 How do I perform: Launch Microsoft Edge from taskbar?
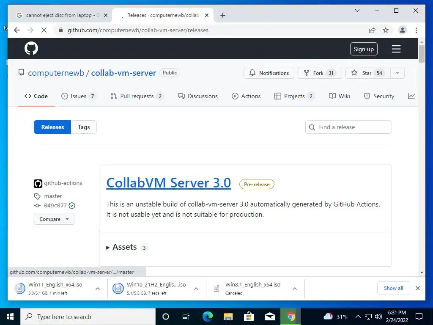pyautogui.click(x=207, y=317)
